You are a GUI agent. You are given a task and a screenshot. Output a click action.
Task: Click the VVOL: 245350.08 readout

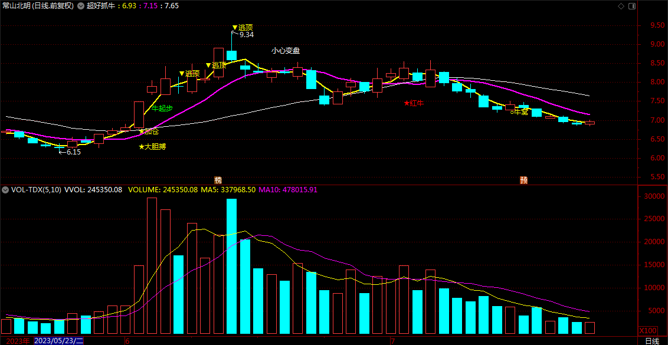pos(93,189)
